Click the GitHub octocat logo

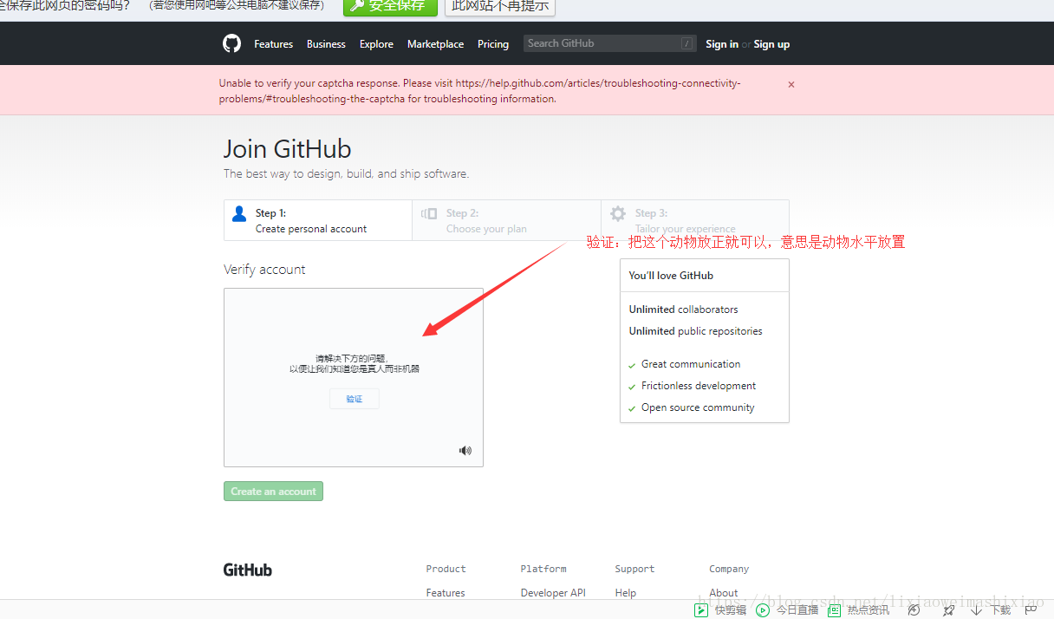click(x=231, y=43)
